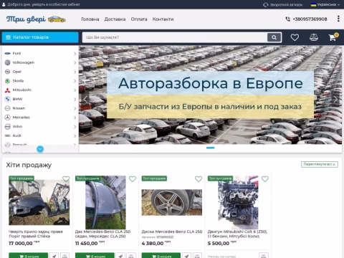Select the Mitsubishi logo in catalog

[7, 90]
